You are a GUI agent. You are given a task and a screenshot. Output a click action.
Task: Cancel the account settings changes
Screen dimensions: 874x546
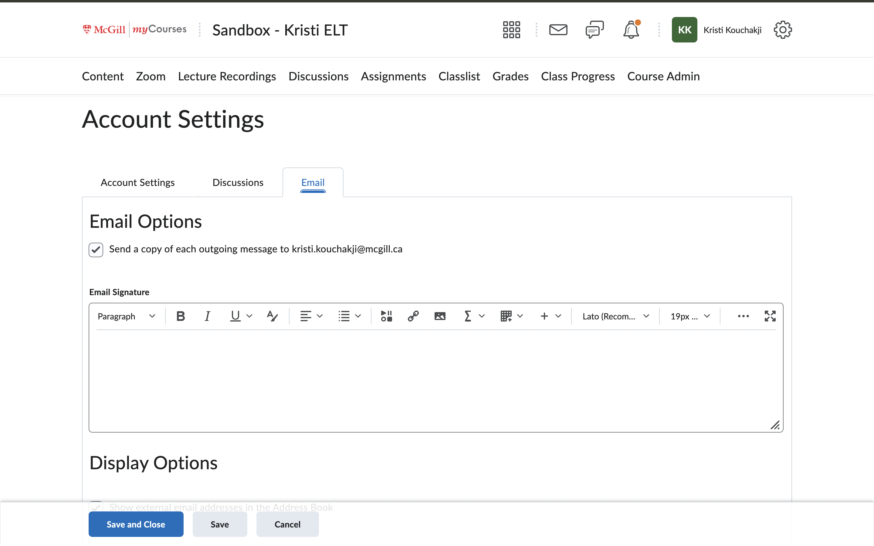click(287, 524)
